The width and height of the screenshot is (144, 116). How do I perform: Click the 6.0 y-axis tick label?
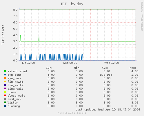point(15,23)
